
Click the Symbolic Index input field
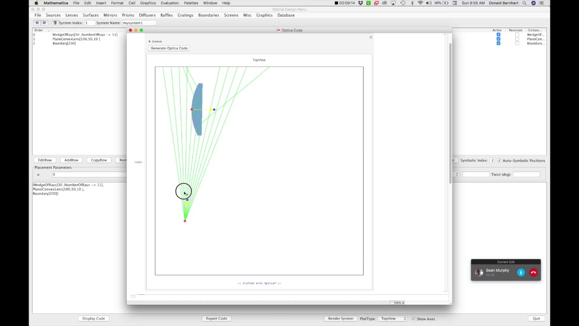[492, 160]
